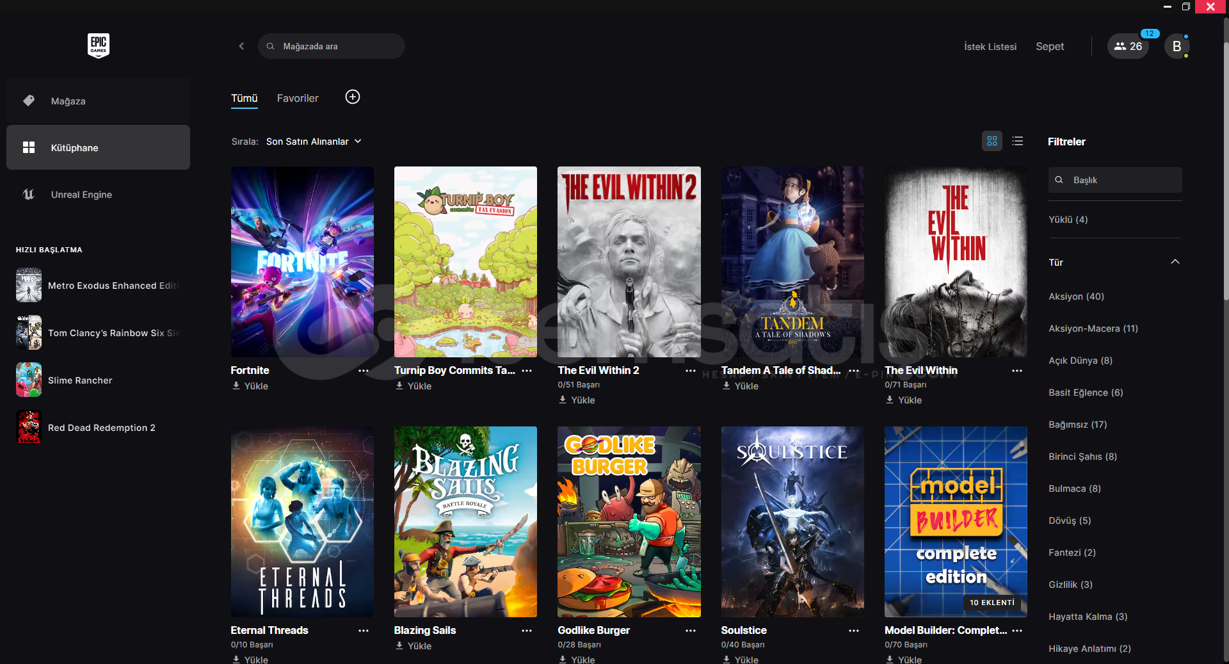Open the friends list icon showing 26
Viewport: 1229px width, 664px height.
pyautogui.click(x=1128, y=46)
